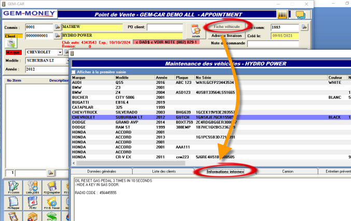Click the red Marque label button
Screen dimensions: 351x221
(13, 52)
